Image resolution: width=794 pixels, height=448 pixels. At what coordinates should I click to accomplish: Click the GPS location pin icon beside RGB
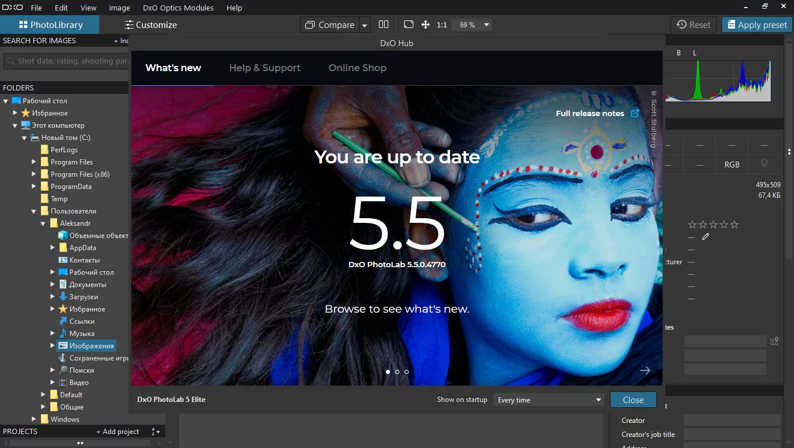pyautogui.click(x=764, y=164)
